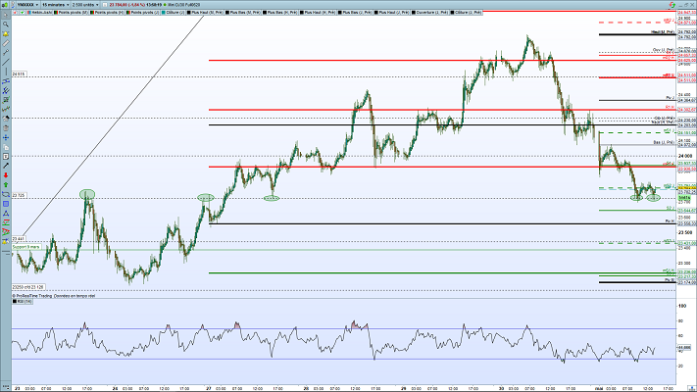Choose the blue rectangle drawing tool
697x392 pixels.
5,204
